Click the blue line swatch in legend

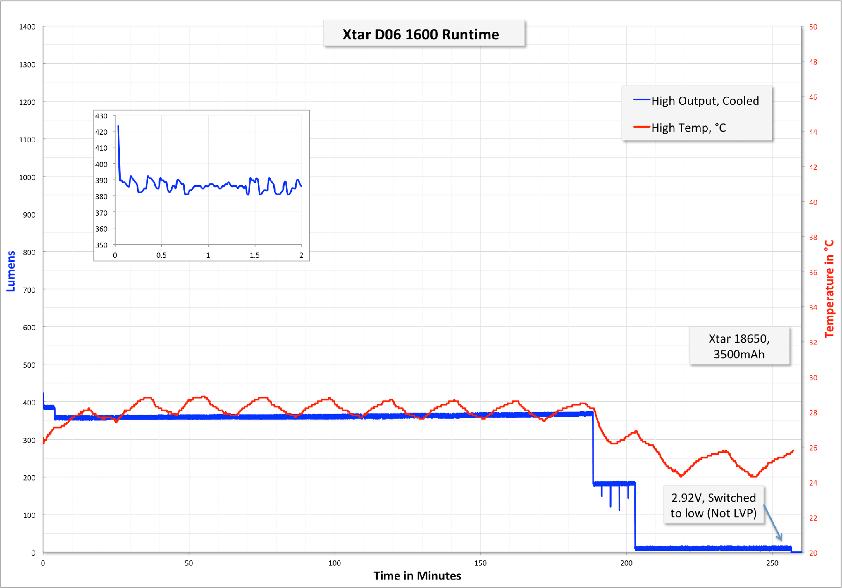[x=641, y=100]
